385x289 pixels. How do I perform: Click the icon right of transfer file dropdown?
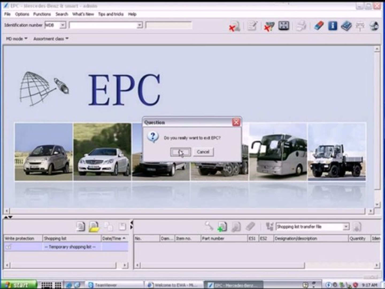pos(357,227)
